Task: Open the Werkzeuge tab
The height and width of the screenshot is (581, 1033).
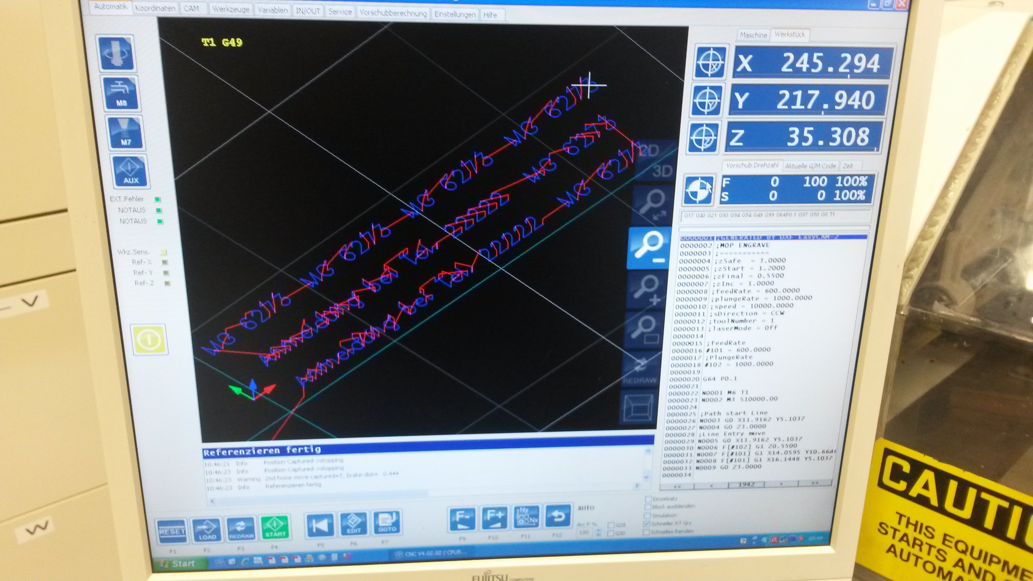Action: tap(231, 9)
